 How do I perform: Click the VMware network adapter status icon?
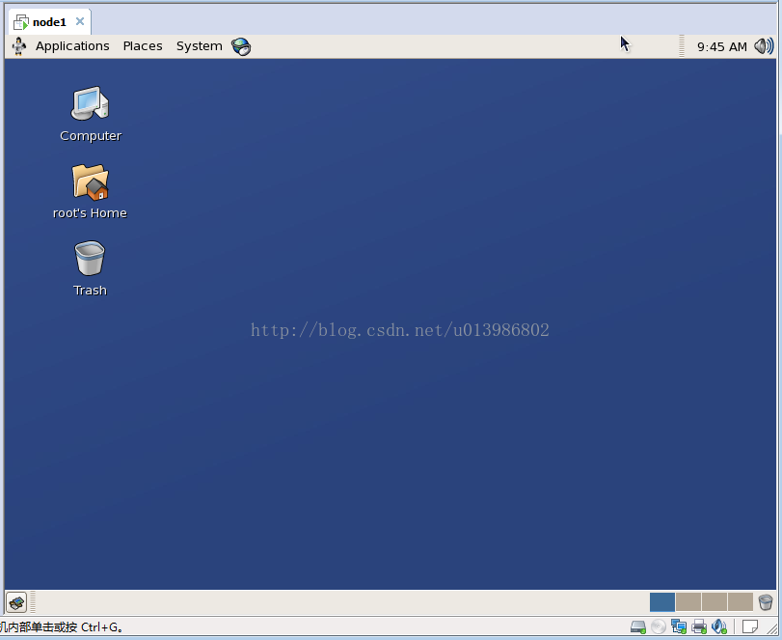click(678, 626)
